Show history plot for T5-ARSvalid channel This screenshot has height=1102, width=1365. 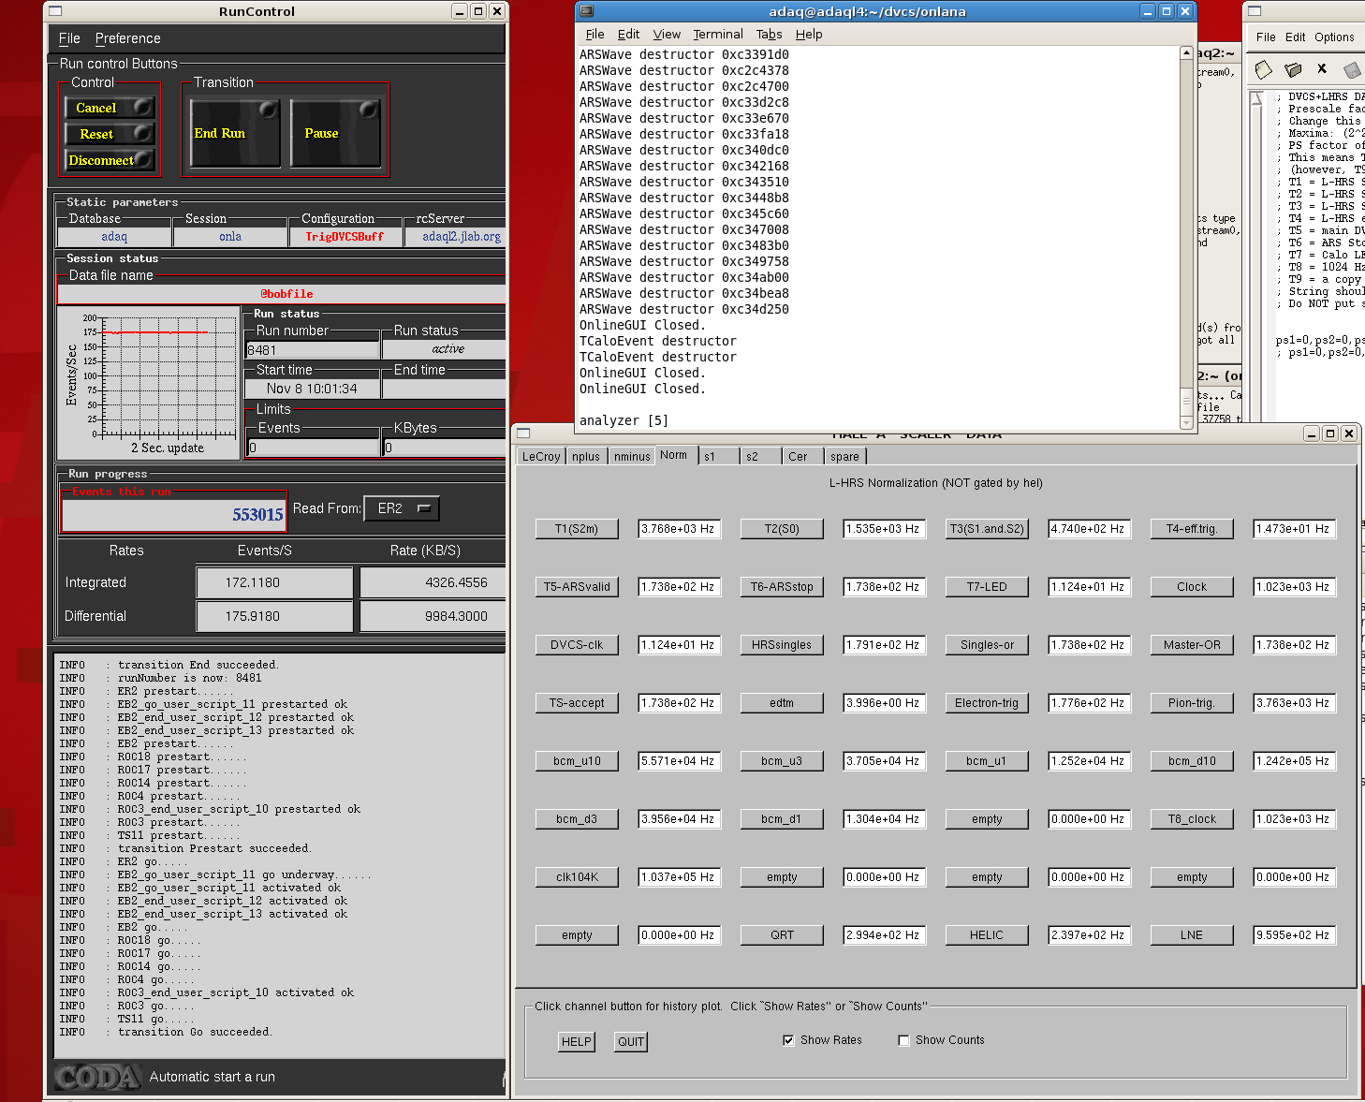[x=577, y=587]
